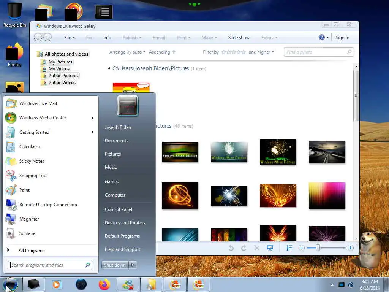Change thumbnail view with details icon

click(x=289, y=248)
